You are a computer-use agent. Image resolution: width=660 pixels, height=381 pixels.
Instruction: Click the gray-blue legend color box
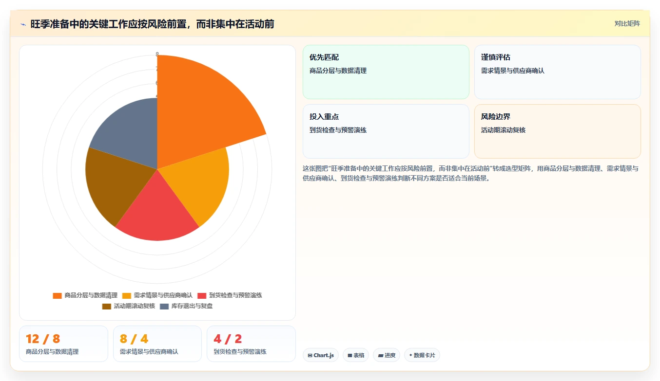pos(164,307)
